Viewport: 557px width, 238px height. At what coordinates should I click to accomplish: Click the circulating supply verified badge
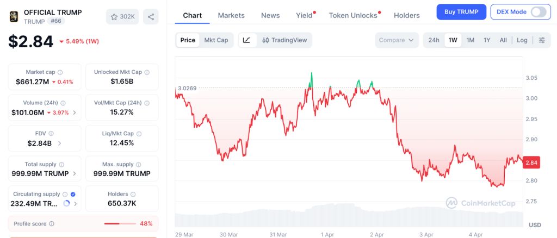[x=73, y=194]
